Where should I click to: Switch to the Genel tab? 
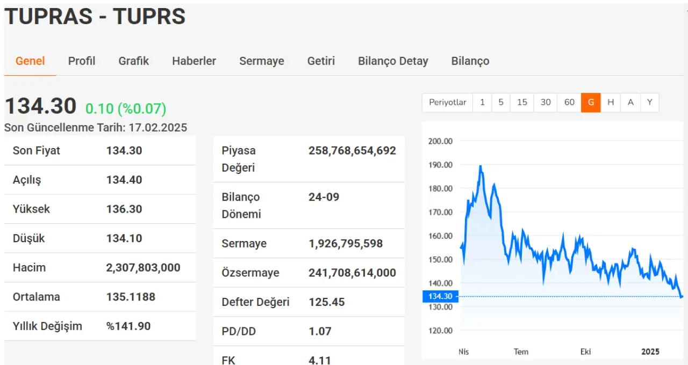[x=30, y=61]
